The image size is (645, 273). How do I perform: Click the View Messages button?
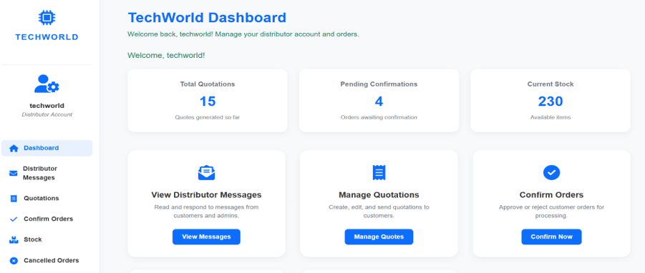[x=206, y=237]
